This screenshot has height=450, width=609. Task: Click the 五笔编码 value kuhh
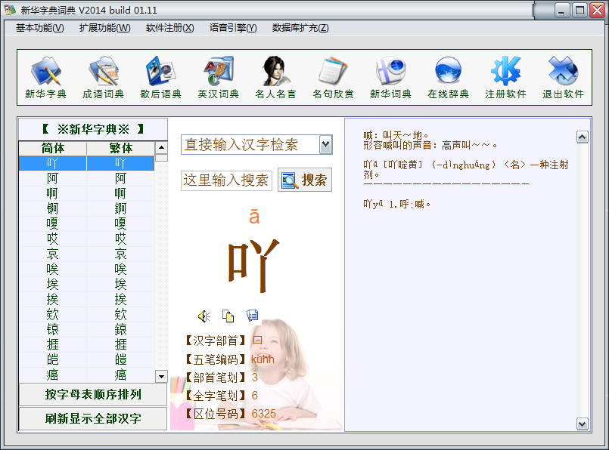tap(263, 359)
